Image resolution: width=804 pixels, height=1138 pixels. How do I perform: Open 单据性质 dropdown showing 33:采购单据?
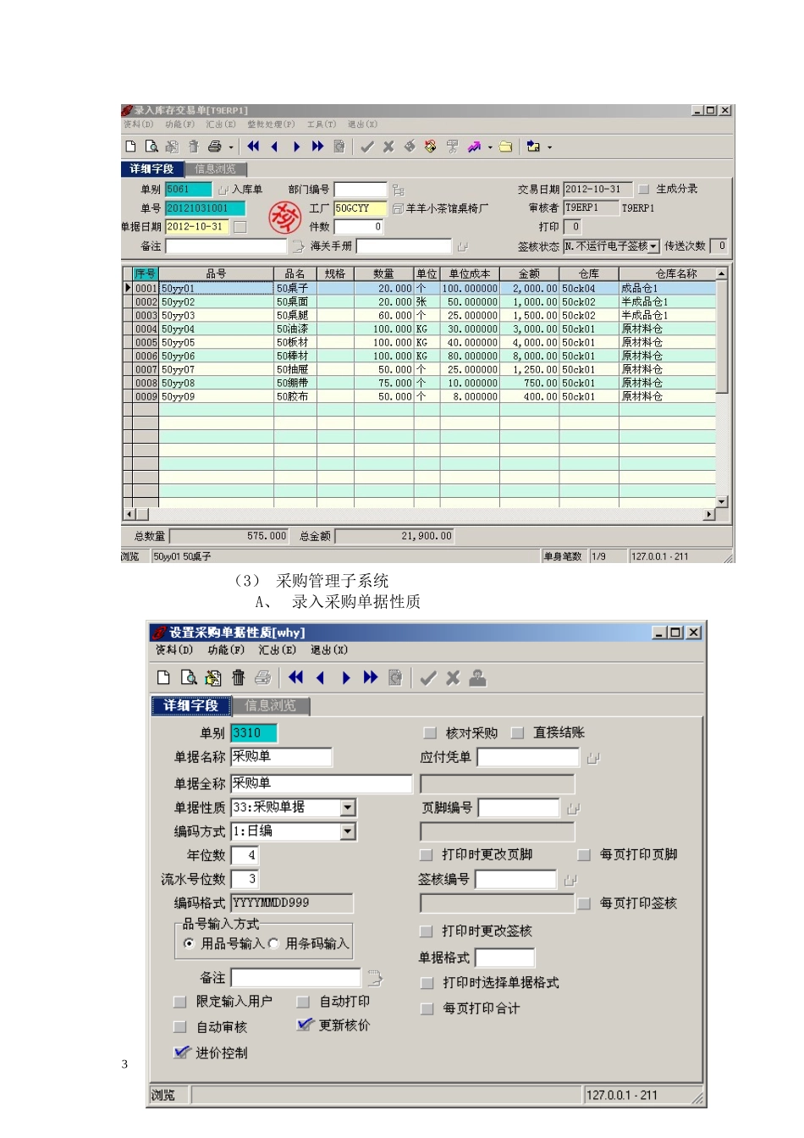click(348, 808)
